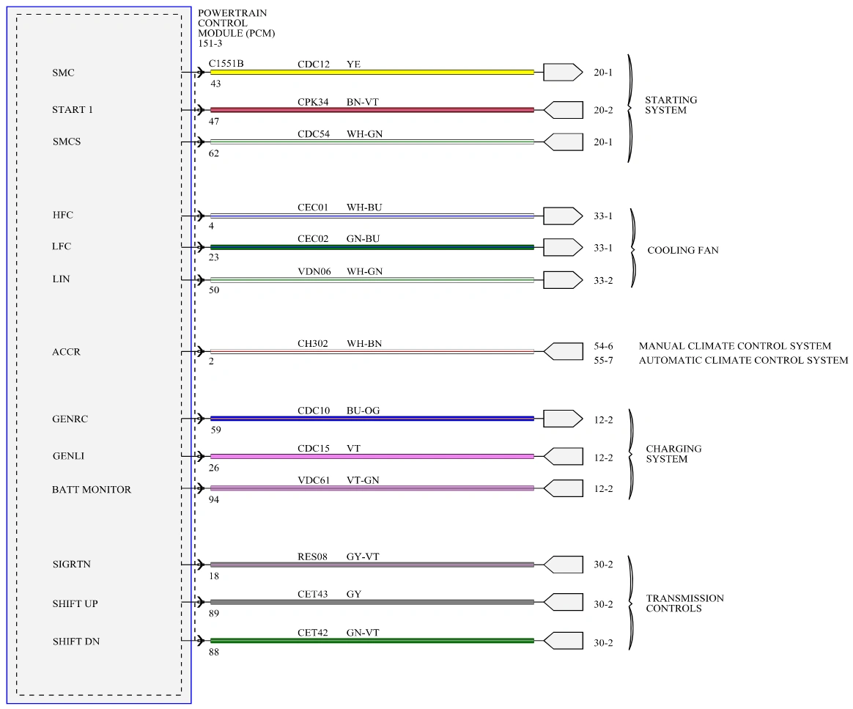The image size is (853, 709).
Task: Click the POWERTRAIN CONTROL MODULE (PCM) title
Action: click(236, 23)
